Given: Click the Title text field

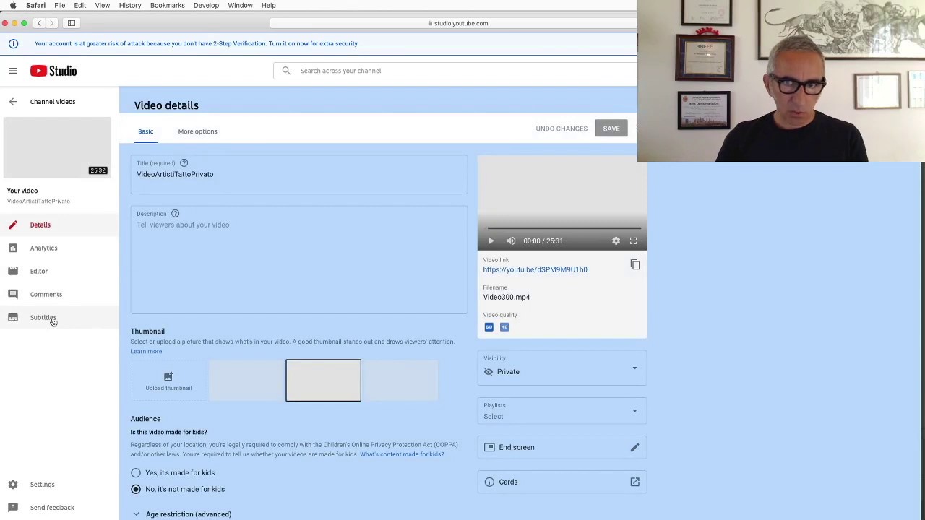Looking at the screenshot, I should (298, 174).
